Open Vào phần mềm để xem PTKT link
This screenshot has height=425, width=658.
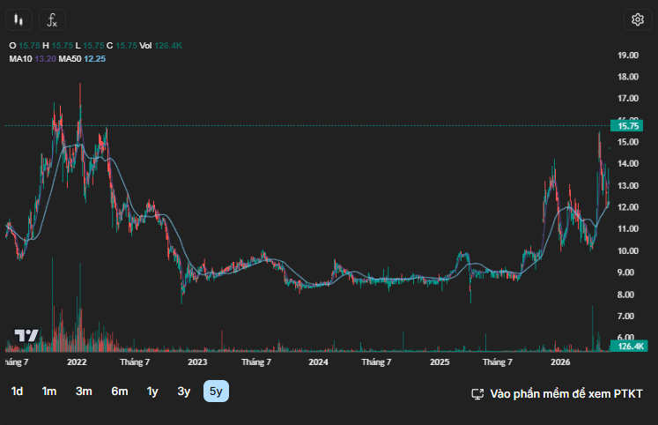click(x=566, y=394)
